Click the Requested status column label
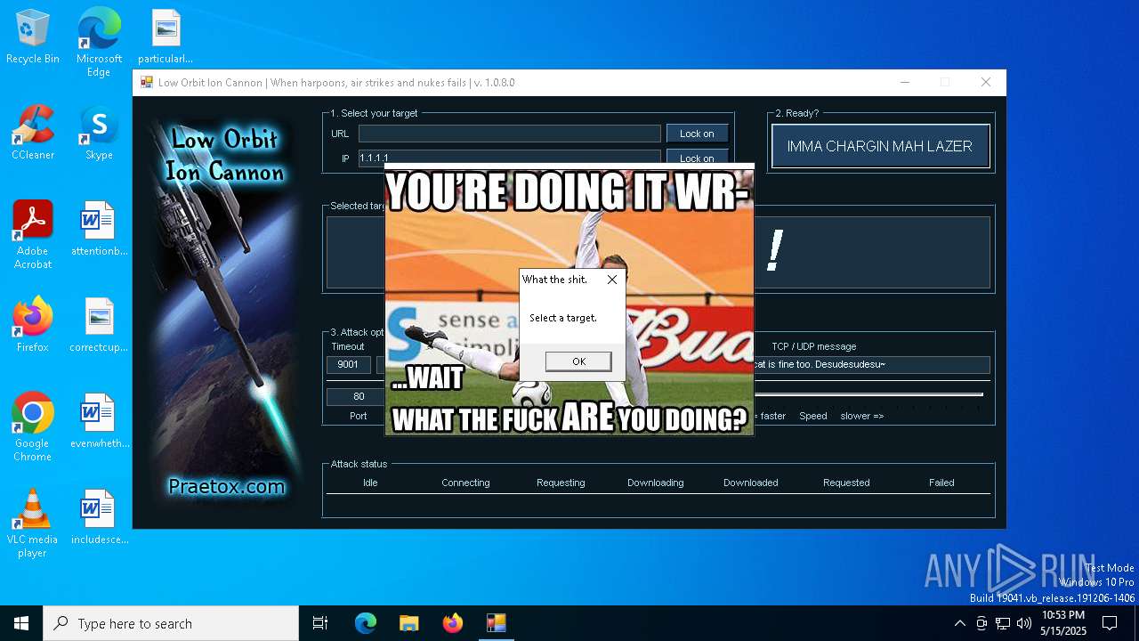The image size is (1139, 641). [846, 483]
